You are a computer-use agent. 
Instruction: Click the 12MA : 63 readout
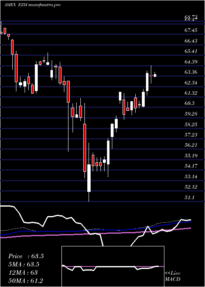point(23,273)
